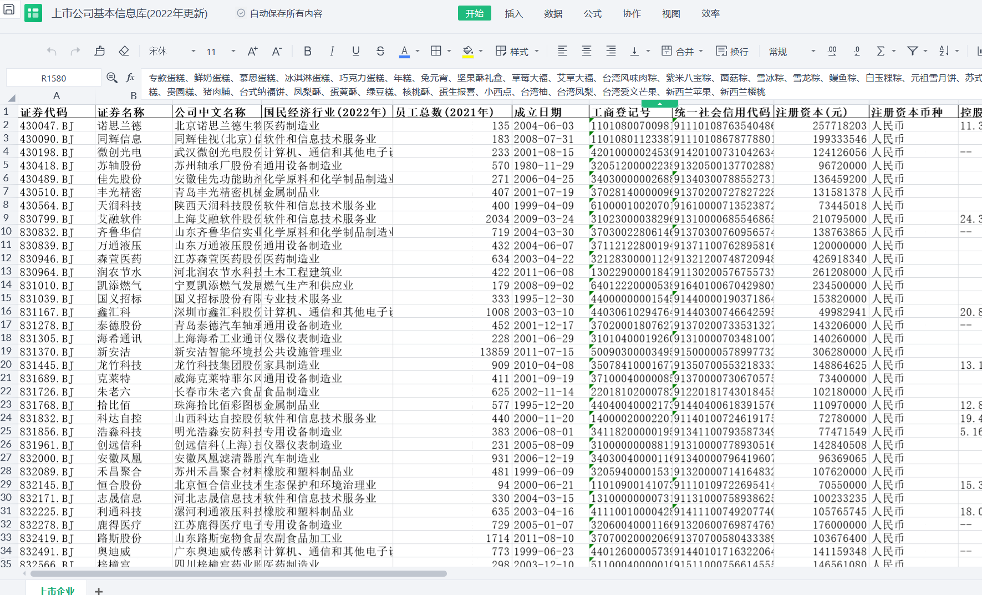Click the document title 上市公司基本信息库
The width and height of the screenshot is (982, 595).
(x=130, y=13)
